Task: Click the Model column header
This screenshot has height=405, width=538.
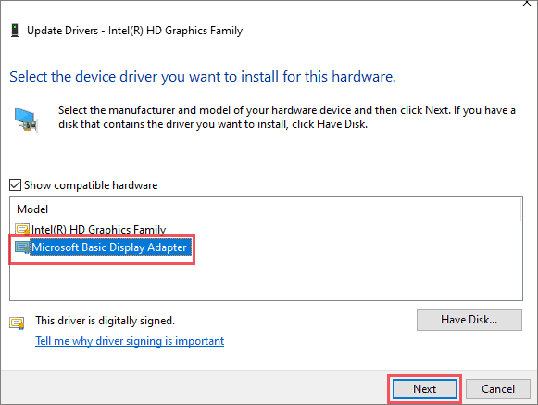Action: tap(32, 209)
